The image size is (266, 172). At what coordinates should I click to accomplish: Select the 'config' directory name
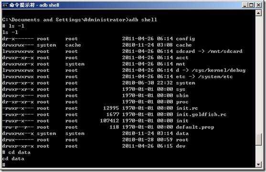click(185, 39)
